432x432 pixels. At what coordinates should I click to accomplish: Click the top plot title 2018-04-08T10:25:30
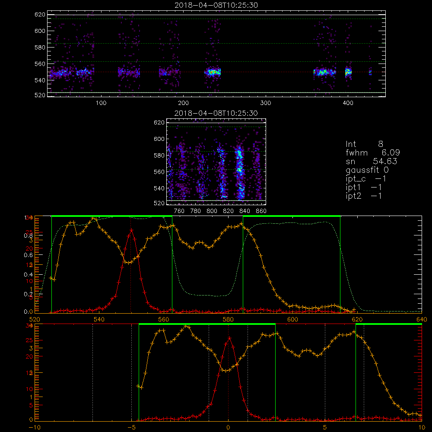point(216,5)
